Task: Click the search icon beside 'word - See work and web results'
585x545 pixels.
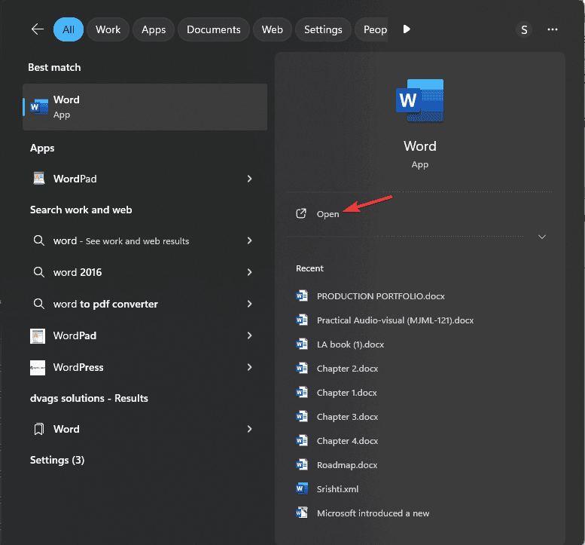Action: point(39,240)
